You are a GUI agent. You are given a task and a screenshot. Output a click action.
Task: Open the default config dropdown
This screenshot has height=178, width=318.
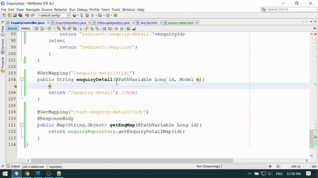tap(54, 15)
